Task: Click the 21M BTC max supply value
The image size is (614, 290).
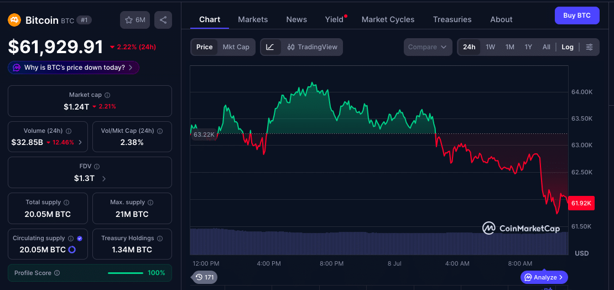Action: [132, 214]
